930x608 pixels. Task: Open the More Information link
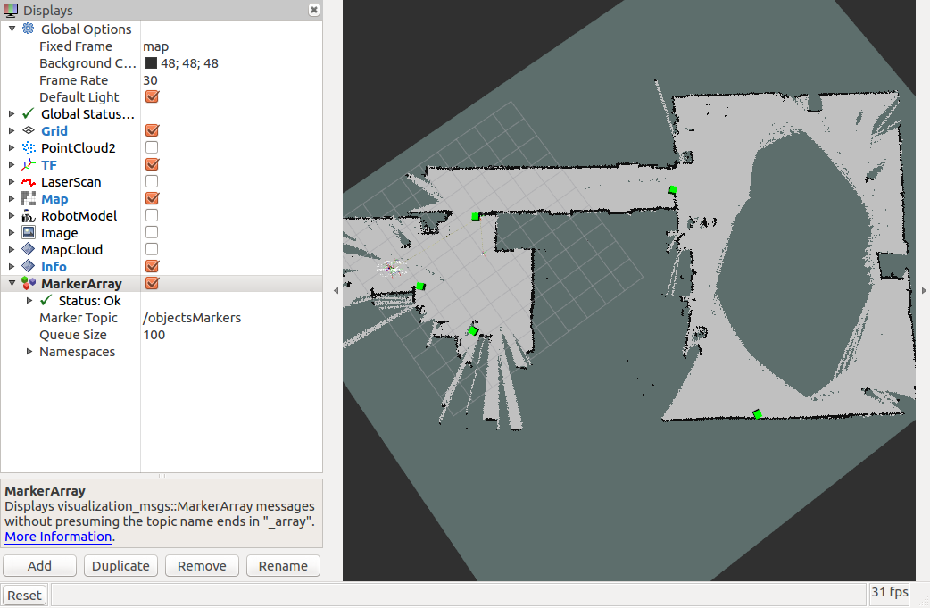(58, 537)
